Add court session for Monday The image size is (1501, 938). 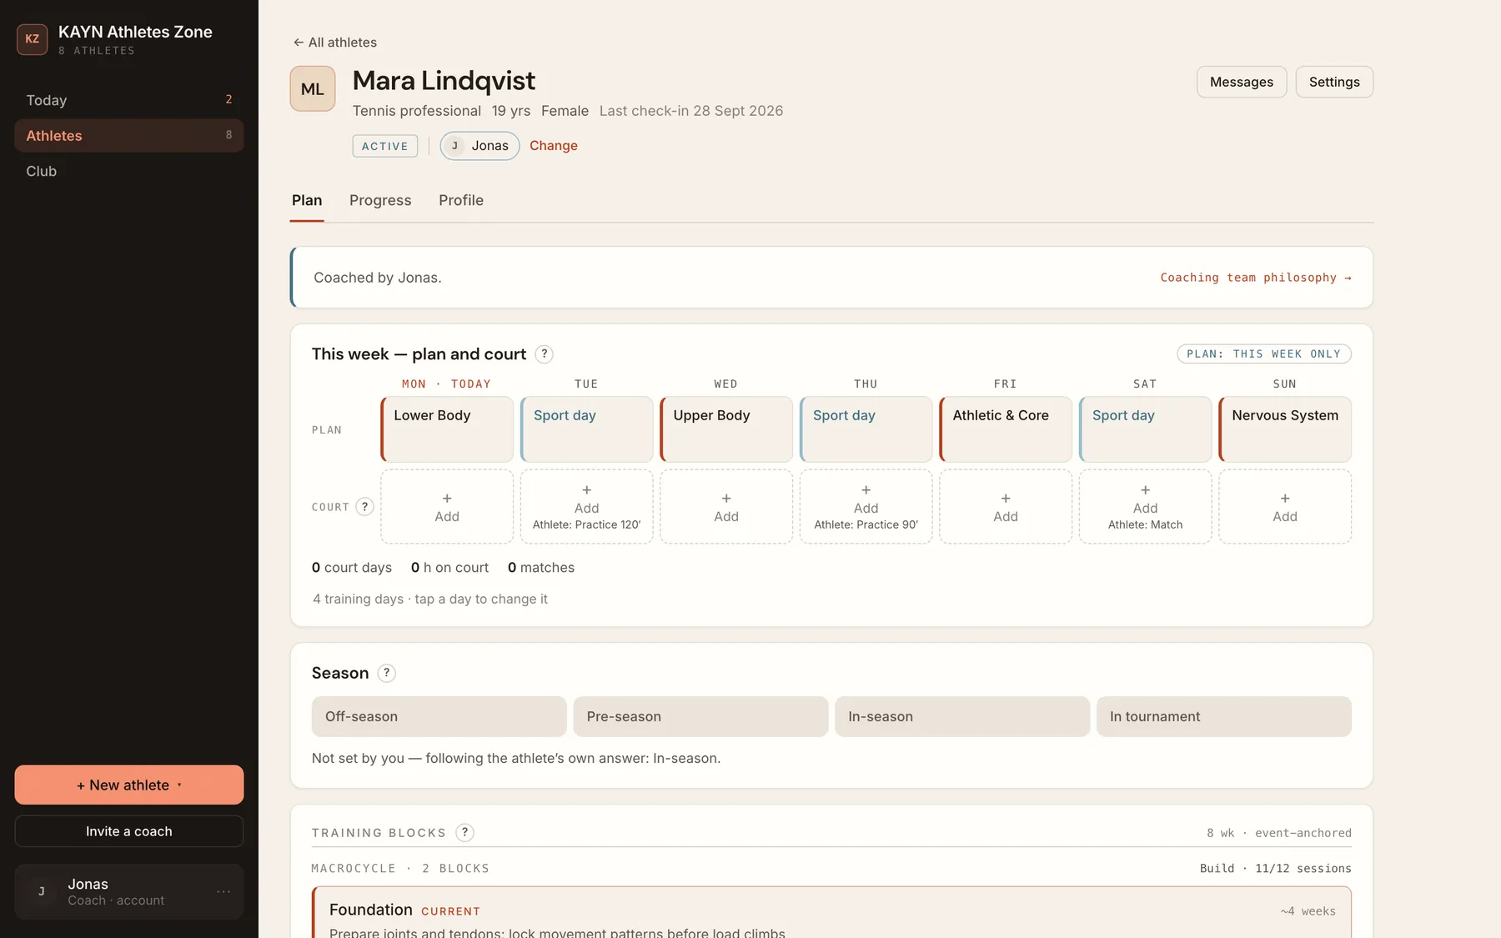(447, 507)
